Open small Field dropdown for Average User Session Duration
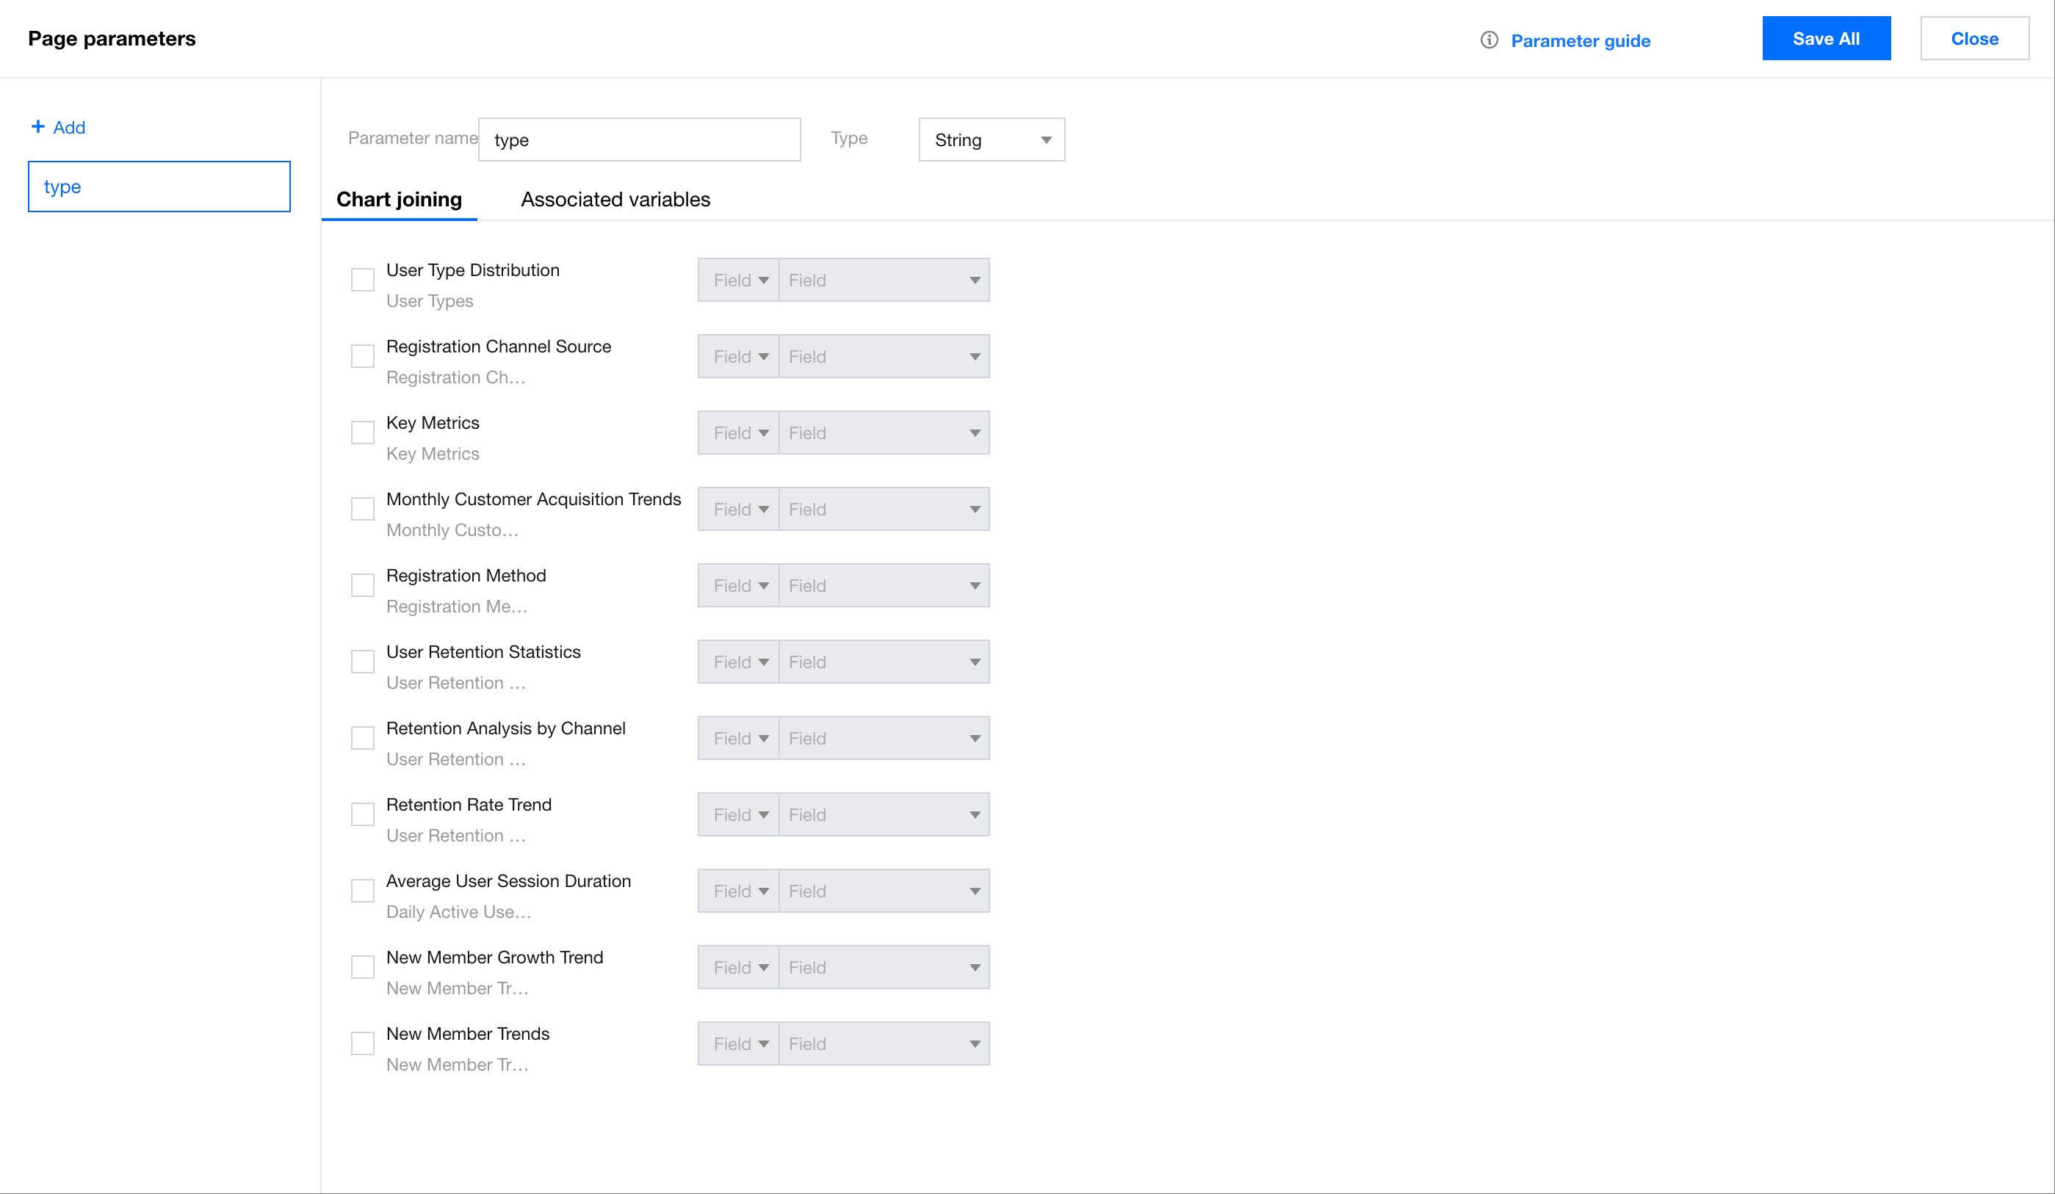This screenshot has width=2055, height=1194. pos(738,891)
